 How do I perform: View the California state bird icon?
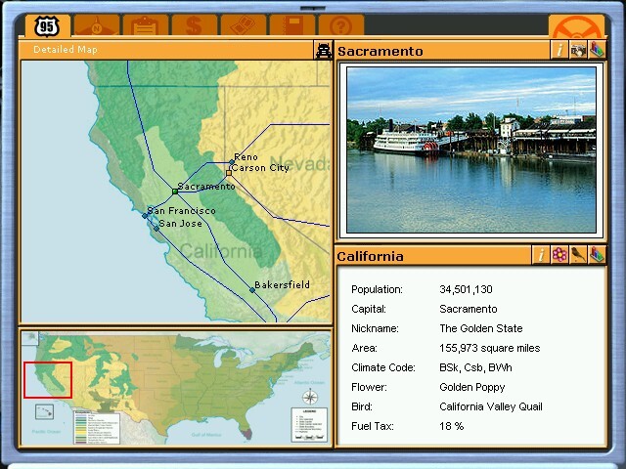[578, 254]
